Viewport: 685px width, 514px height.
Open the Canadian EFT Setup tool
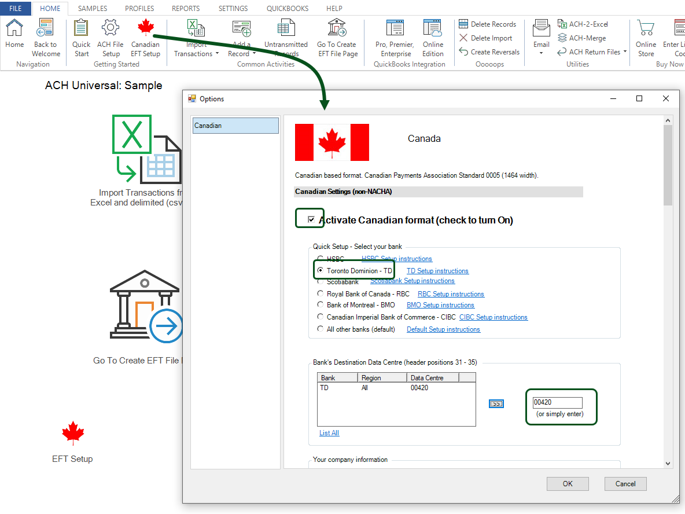tap(145, 38)
